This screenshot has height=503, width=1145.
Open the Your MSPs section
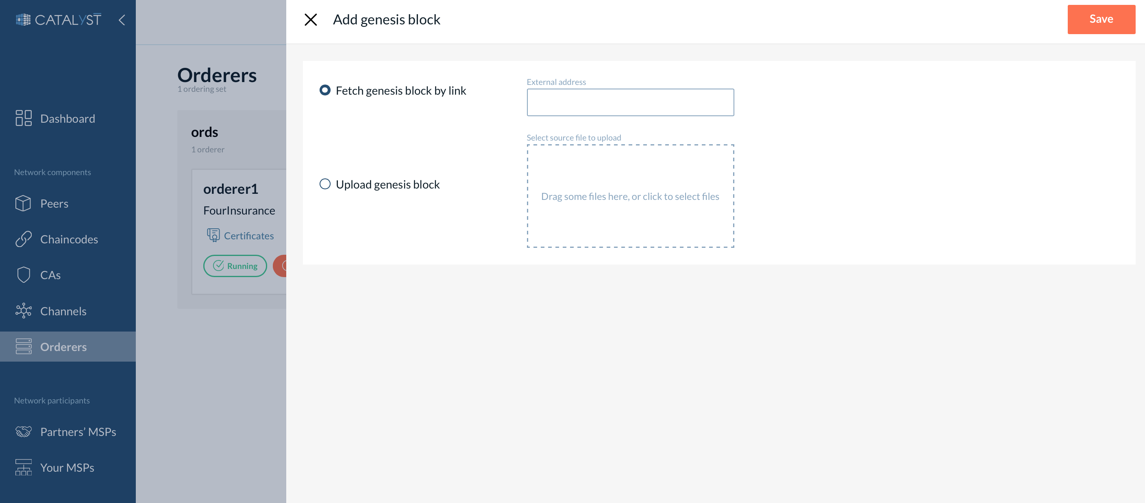[x=67, y=468]
